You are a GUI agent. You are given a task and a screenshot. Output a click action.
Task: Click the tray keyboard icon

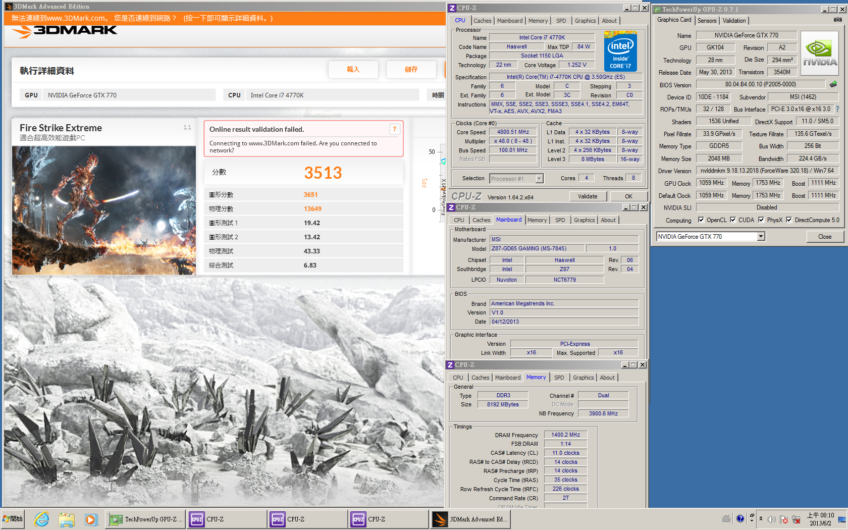(726, 519)
